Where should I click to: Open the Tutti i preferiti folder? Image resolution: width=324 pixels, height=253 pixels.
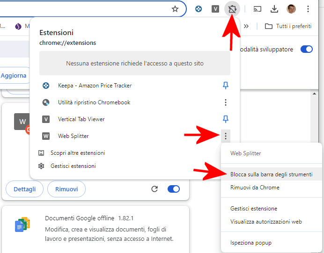(x=288, y=26)
